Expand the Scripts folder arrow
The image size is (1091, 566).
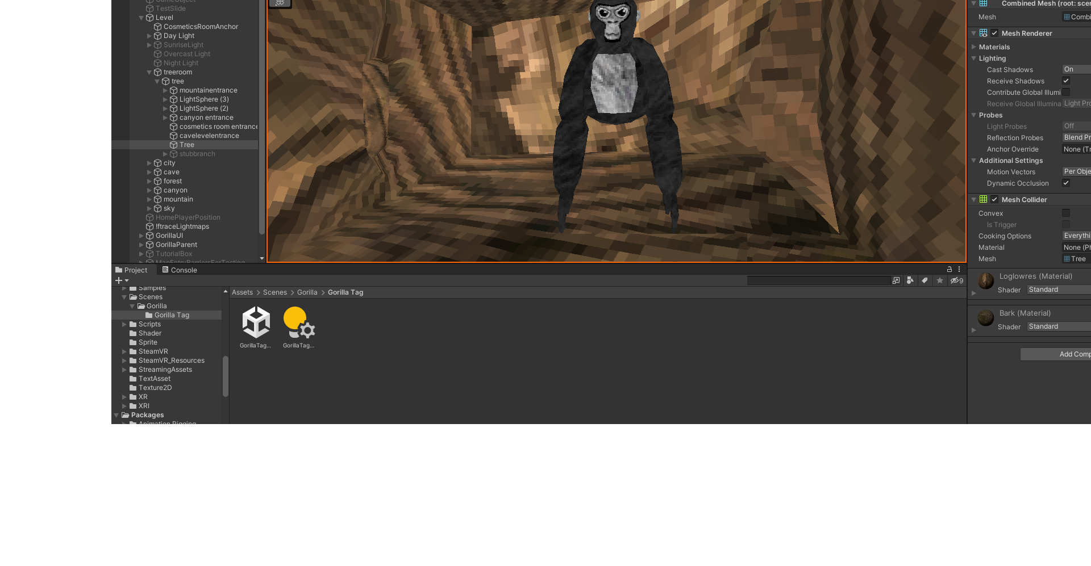point(124,324)
